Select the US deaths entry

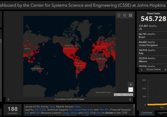(152, 27)
